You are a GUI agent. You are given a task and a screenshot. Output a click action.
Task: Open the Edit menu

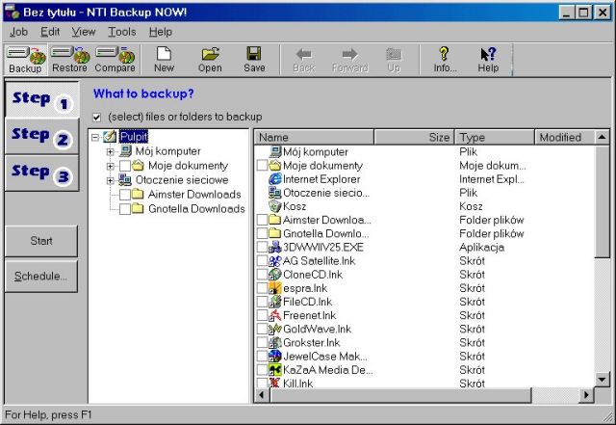tap(50, 32)
